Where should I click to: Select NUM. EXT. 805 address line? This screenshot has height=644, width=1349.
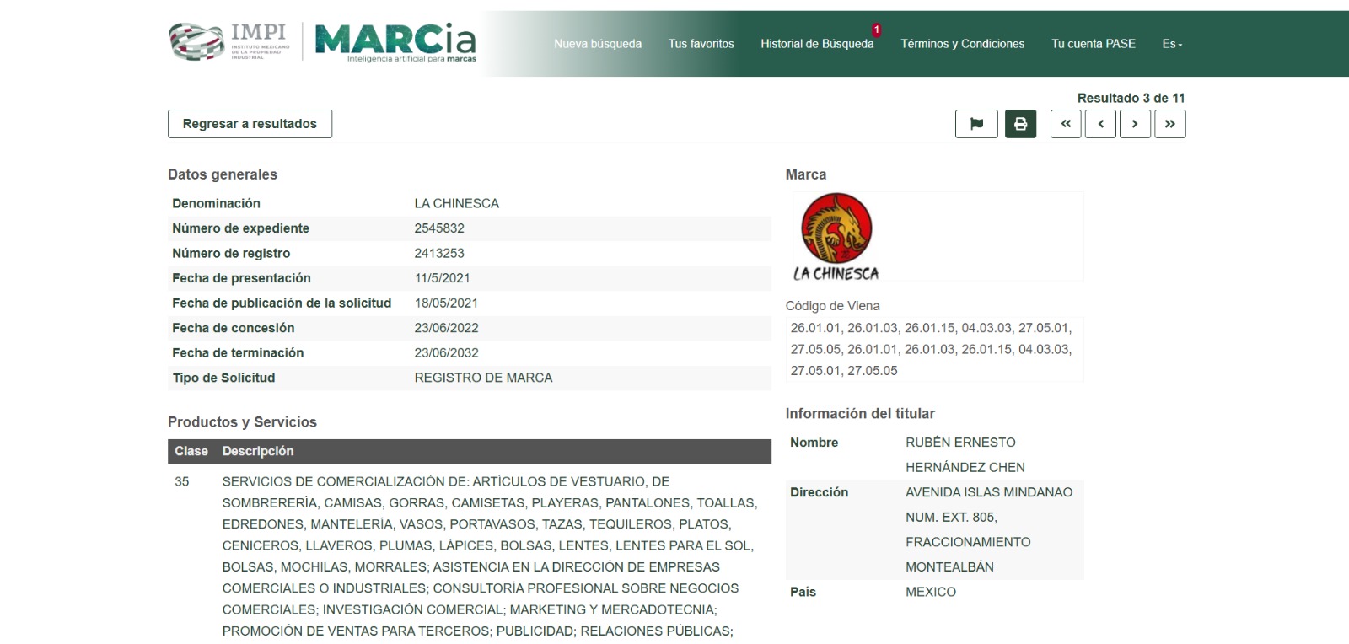tap(951, 518)
